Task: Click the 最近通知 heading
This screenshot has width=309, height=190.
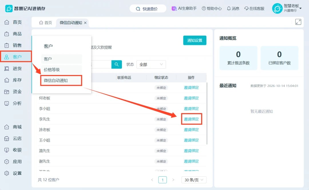Action: (228, 86)
